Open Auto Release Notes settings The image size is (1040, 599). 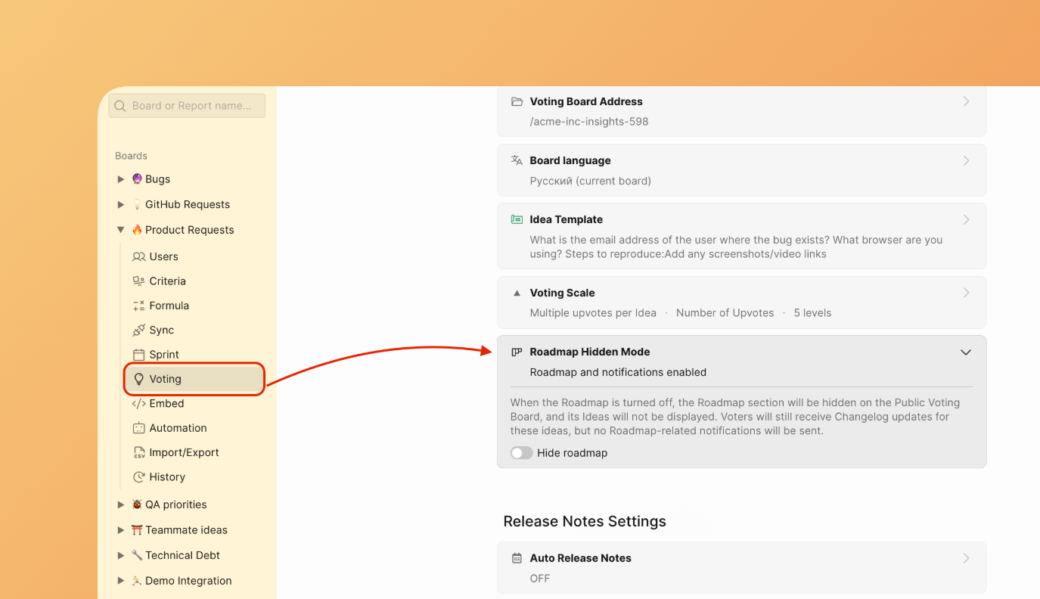click(x=741, y=567)
